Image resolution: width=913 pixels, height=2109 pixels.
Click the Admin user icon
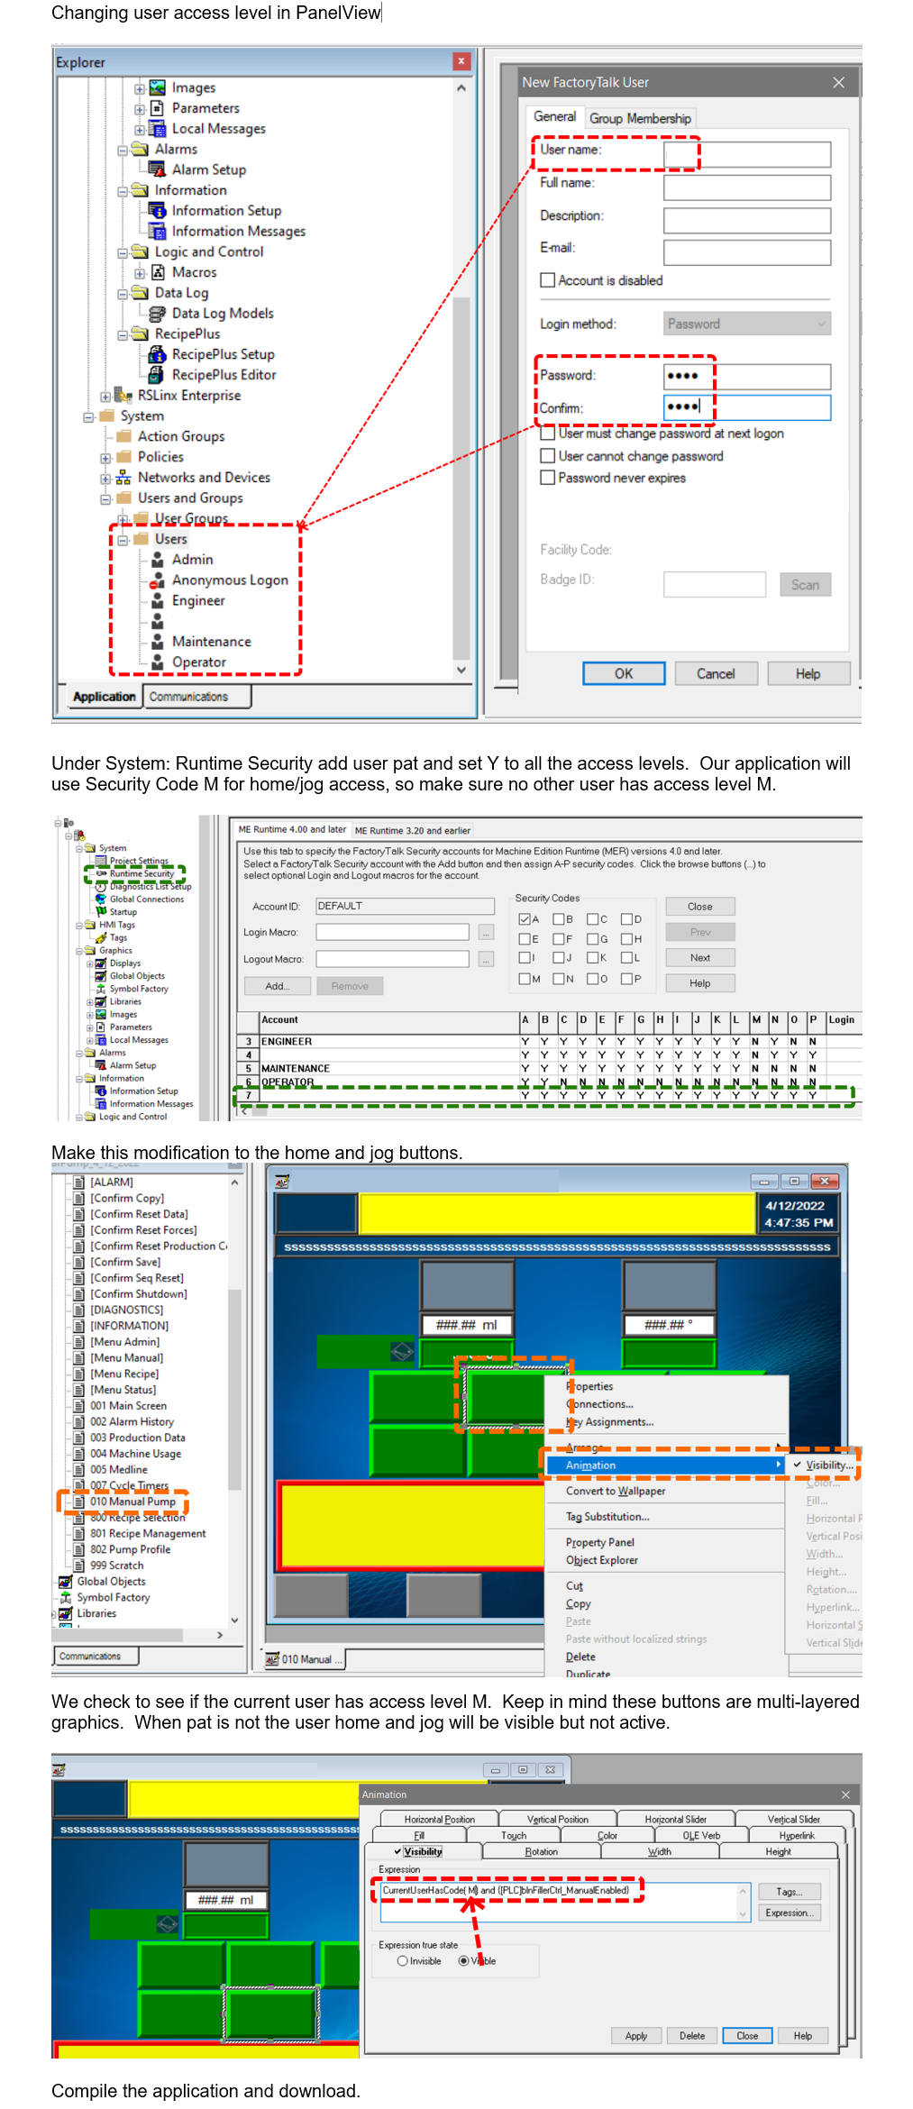(157, 560)
